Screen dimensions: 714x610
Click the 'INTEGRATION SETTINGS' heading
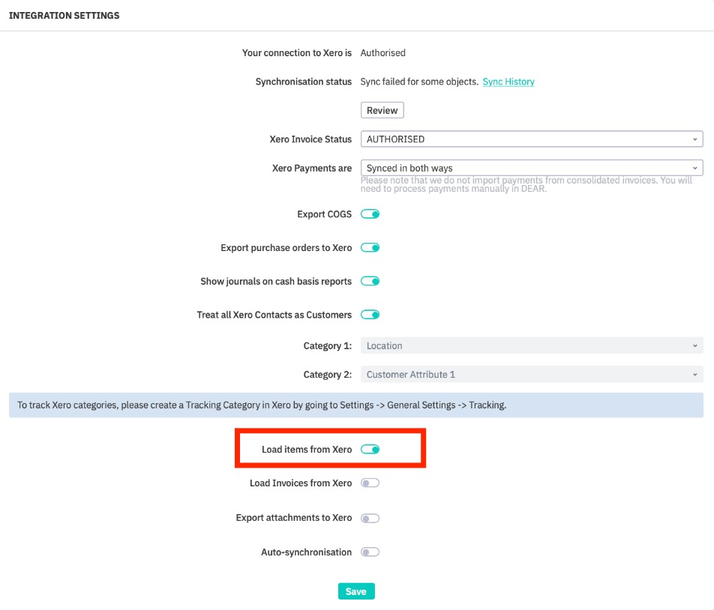[x=64, y=16]
